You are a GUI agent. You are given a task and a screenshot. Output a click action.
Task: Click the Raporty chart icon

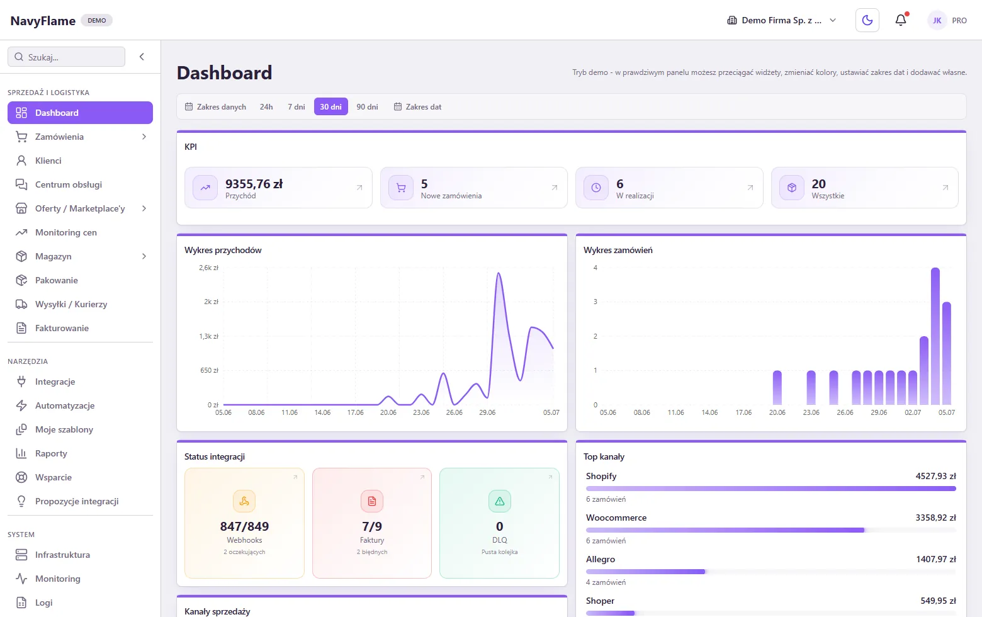(x=21, y=453)
